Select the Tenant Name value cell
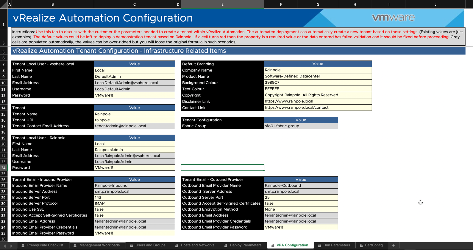Viewport: 473px width, 250px height. click(x=134, y=114)
